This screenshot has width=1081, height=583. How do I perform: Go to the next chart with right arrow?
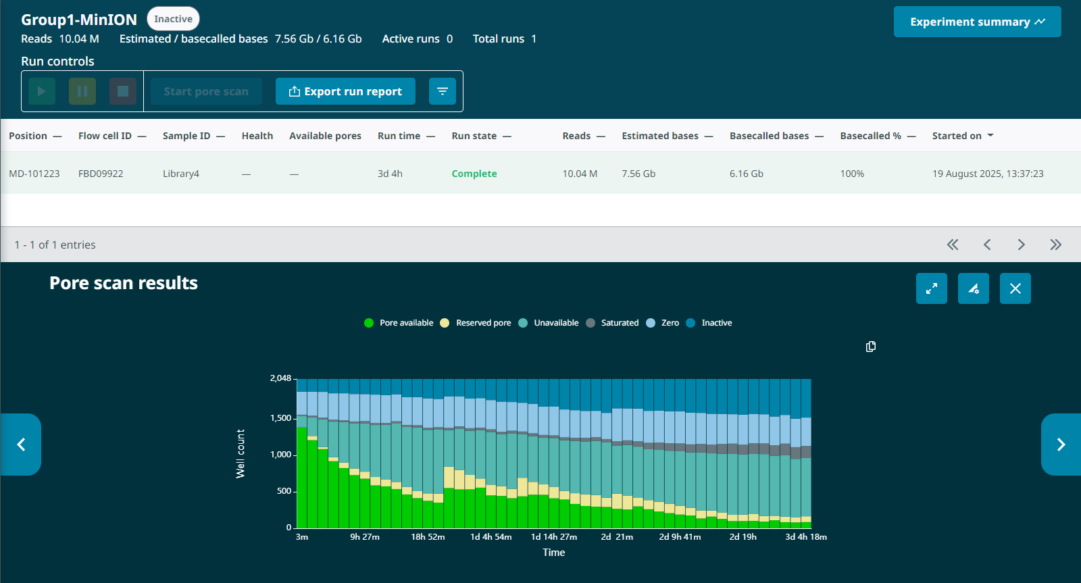[1061, 445]
